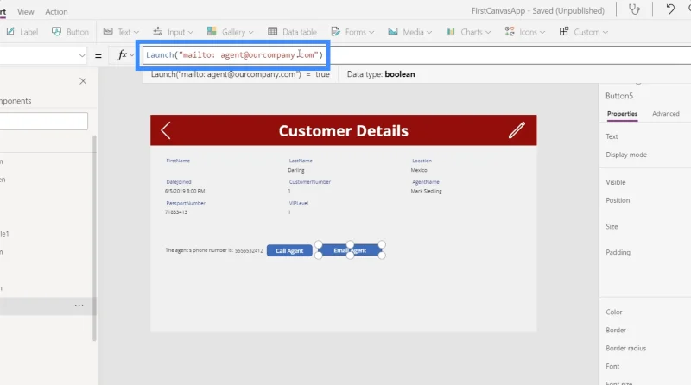Select the FirstName field label
The width and height of the screenshot is (691, 385).
pos(178,161)
